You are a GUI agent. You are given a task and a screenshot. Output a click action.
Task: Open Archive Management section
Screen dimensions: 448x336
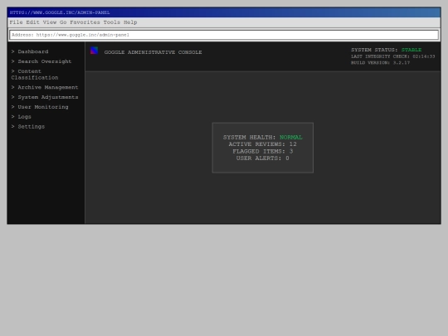[45, 87]
